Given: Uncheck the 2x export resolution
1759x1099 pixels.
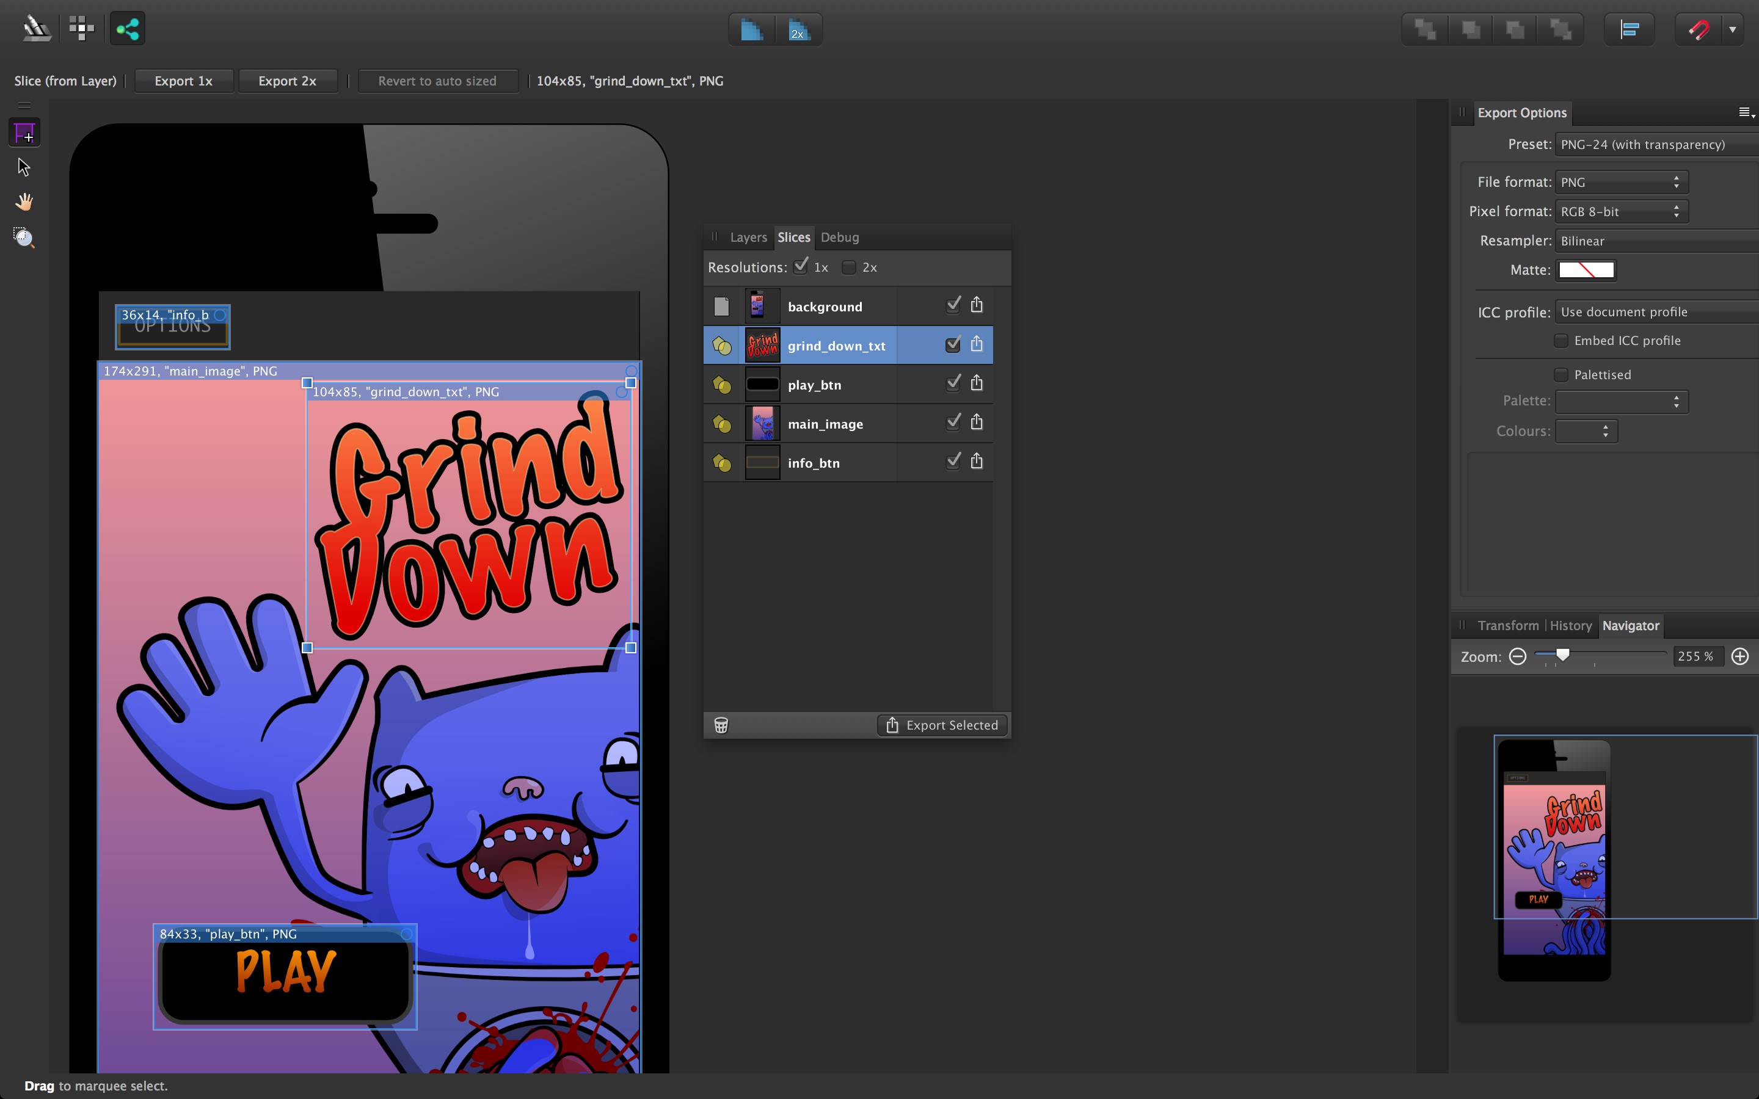Looking at the screenshot, I should (x=848, y=267).
